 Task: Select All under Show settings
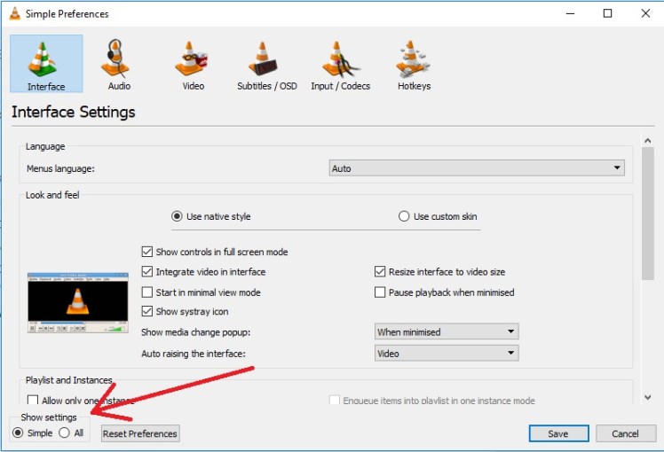click(64, 433)
